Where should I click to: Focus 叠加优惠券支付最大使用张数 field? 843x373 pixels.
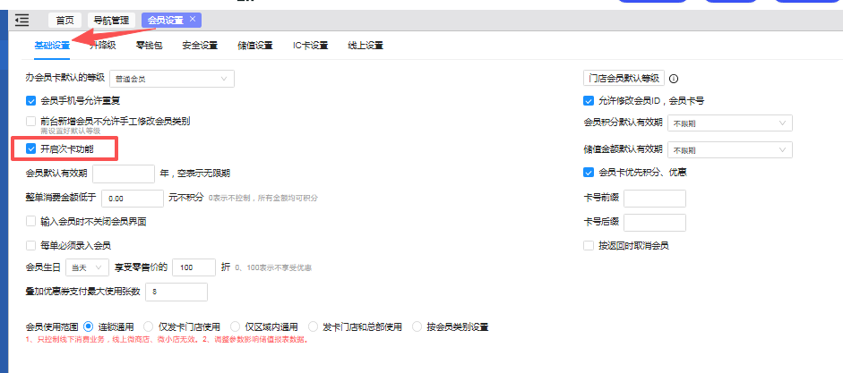[x=176, y=292]
